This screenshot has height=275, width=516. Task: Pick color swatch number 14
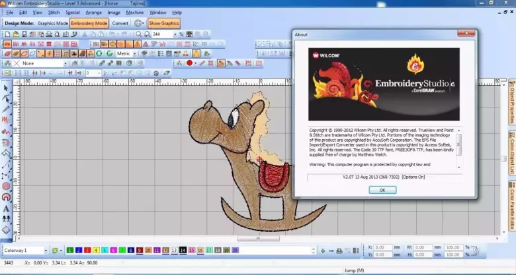click(183, 251)
